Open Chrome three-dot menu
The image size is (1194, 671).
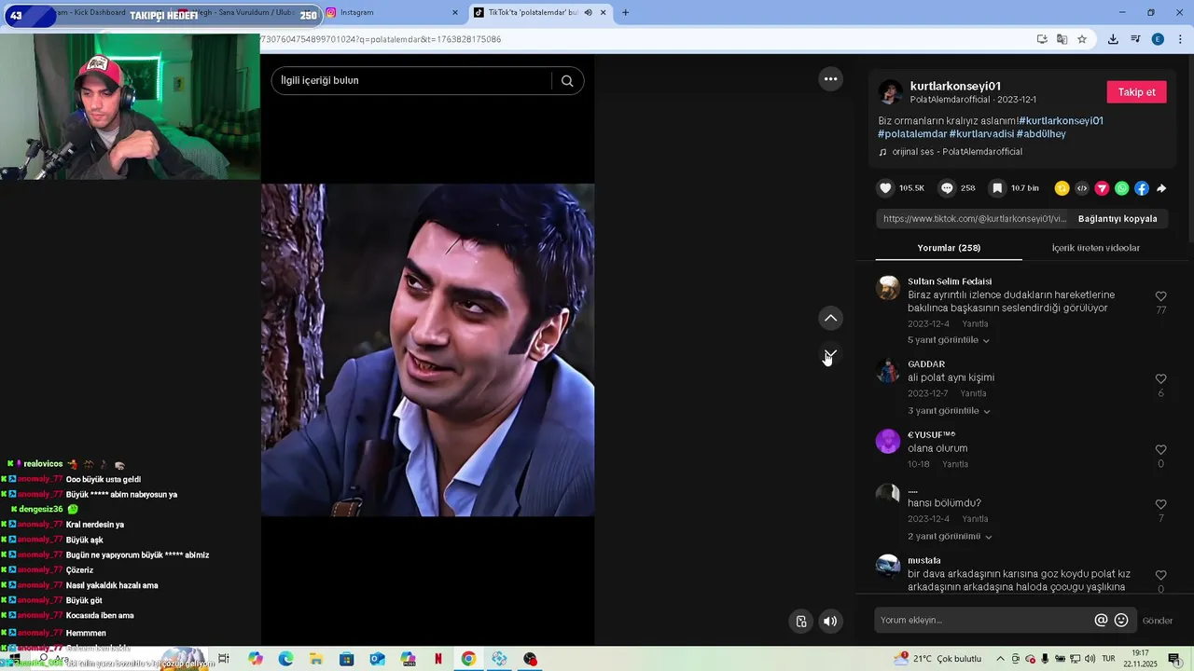pyautogui.click(x=1180, y=39)
